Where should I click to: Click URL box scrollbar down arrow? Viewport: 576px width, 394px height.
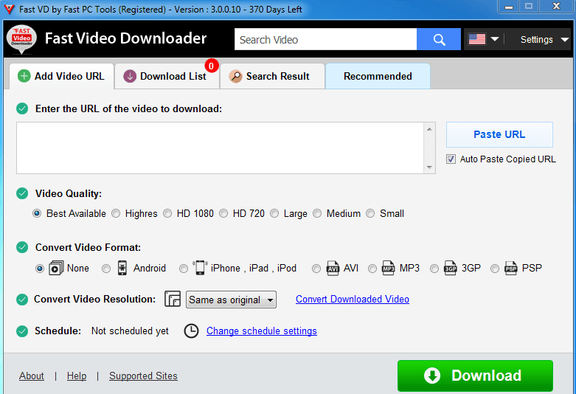(x=429, y=167)
